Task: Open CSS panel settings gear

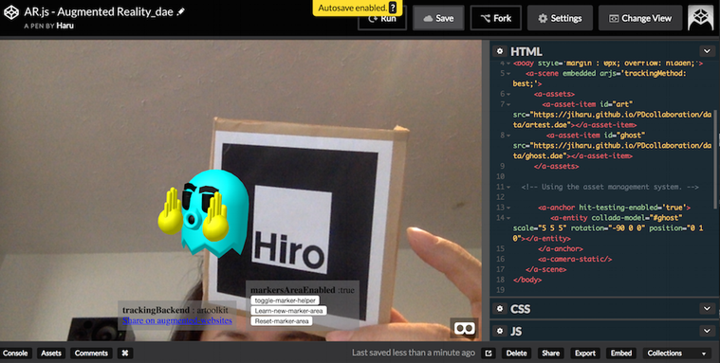Action: point(500,309)
